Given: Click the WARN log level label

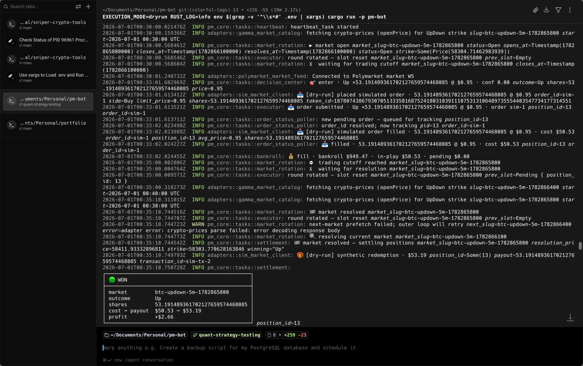Looking at the screenshot, I should coord(198,224).
